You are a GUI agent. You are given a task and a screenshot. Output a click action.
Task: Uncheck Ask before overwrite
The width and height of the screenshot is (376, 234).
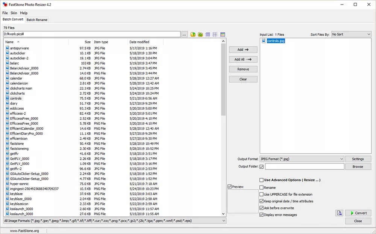tap(262, 208)
